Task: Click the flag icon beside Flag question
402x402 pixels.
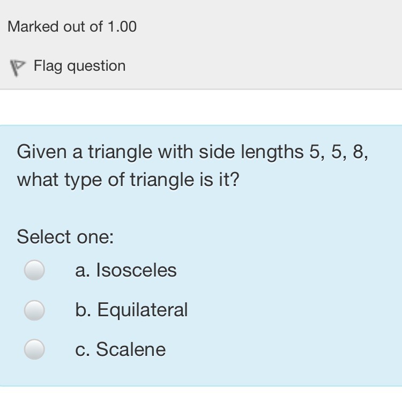Action: 18,67
